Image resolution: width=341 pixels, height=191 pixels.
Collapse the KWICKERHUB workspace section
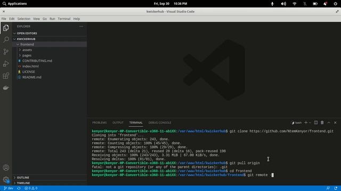[x=50, y=39]
